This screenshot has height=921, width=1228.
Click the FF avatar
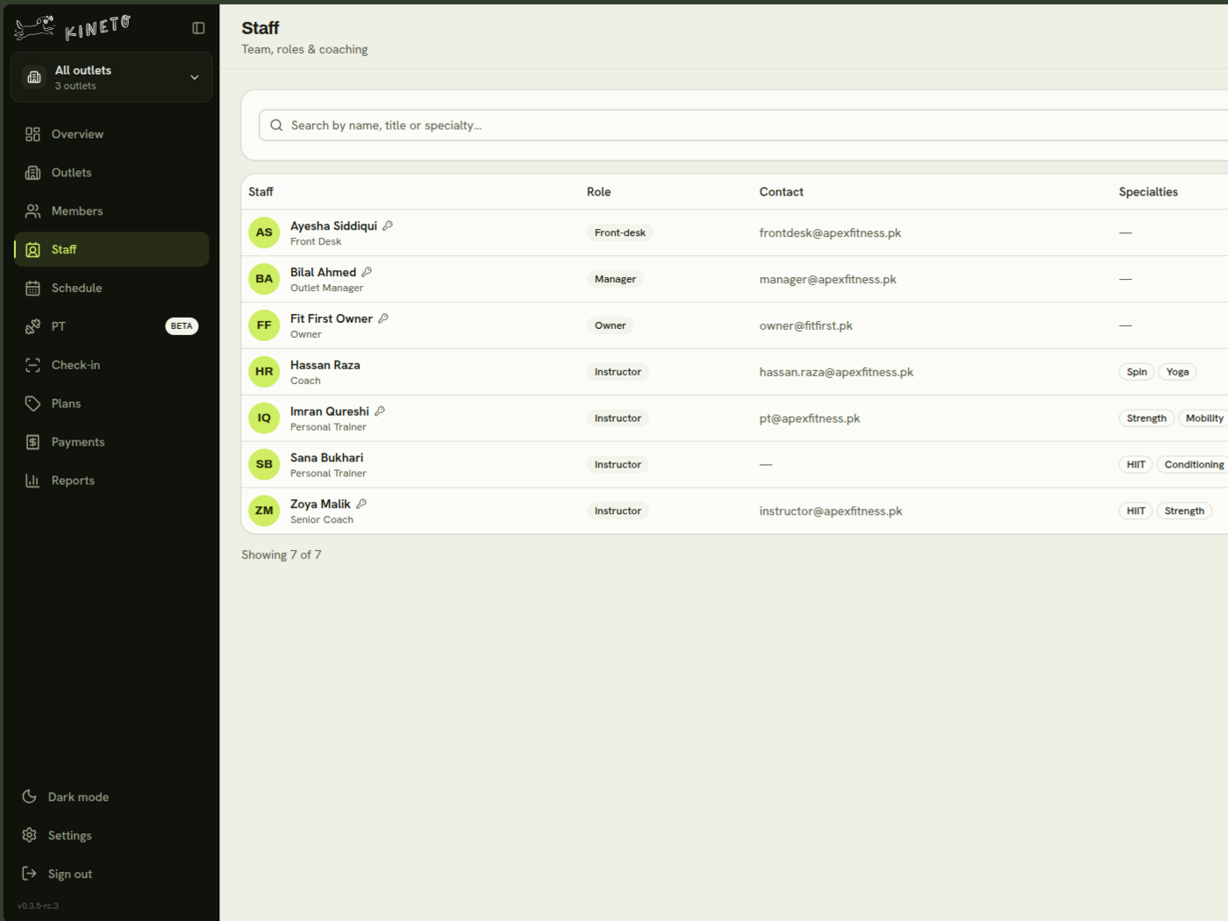(264, 325)
